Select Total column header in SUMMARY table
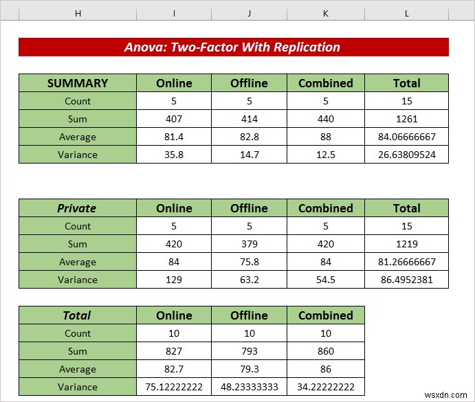Screen dimensions: 475x402 tap(406, 83)
